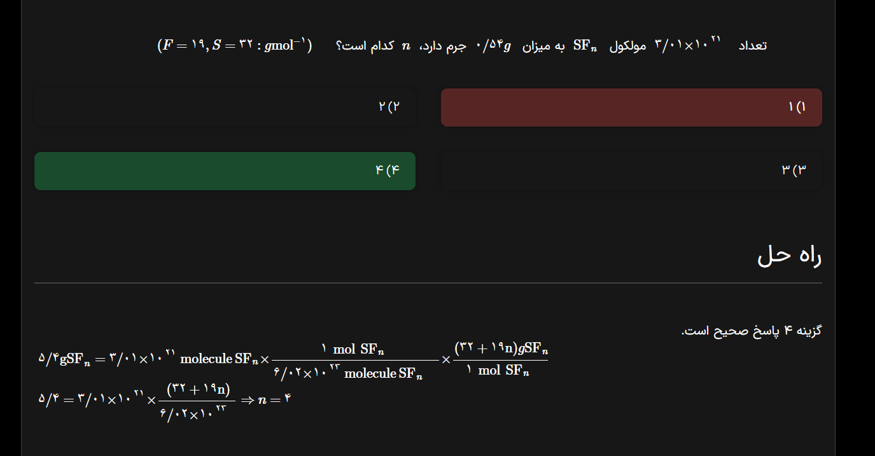Click the '5.4gSFₙ' start of first equation
The height and width of the screenshot is (456, 875).
click(x=64, y=359)
